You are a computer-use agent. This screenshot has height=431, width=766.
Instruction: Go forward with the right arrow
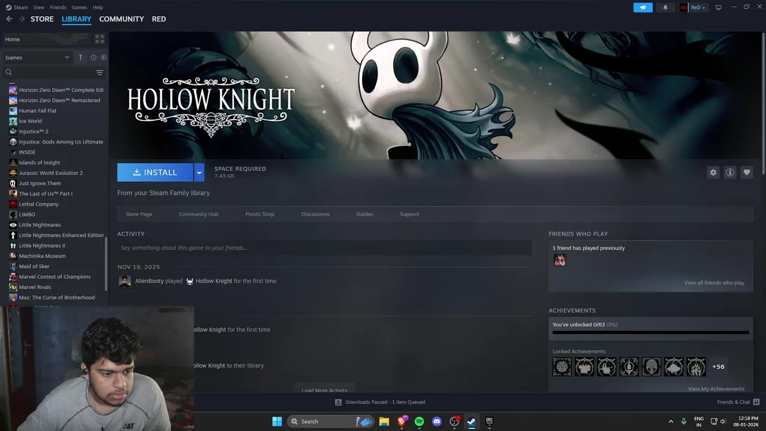click(22, 19)
